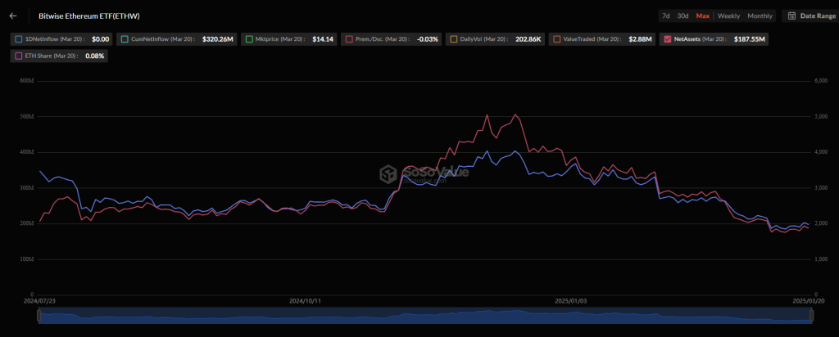The image size is (839, 337).
Task: Click the 2024/10/11 axis date label
Action: pos(305,301)
